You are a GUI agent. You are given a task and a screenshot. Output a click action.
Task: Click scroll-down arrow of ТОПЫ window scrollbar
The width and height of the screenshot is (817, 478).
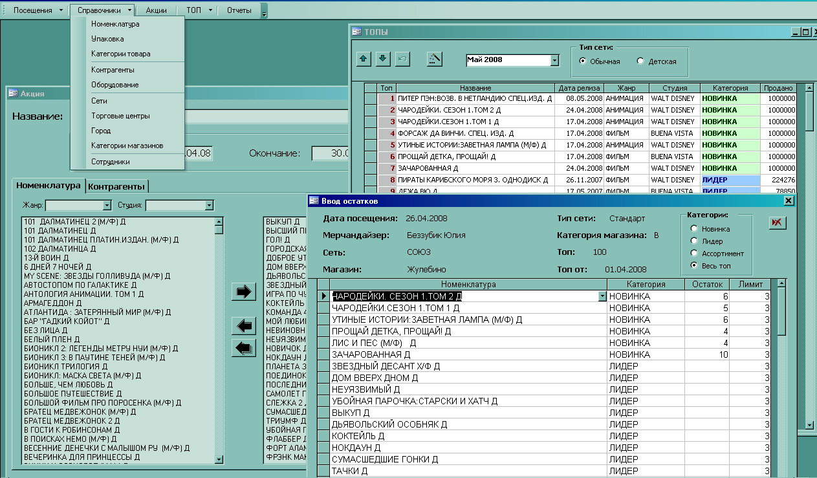[809, 424]
